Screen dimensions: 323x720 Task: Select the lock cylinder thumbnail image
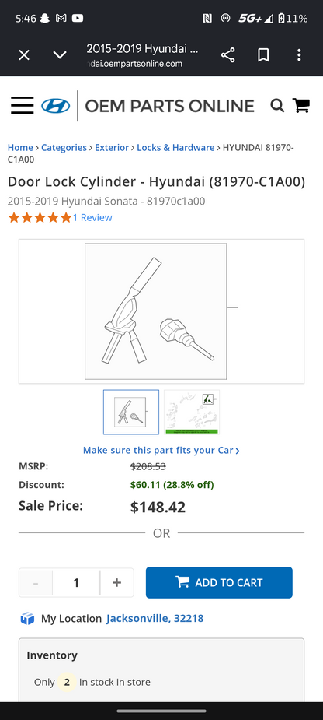pyautogui.click(x=131, y=412)
